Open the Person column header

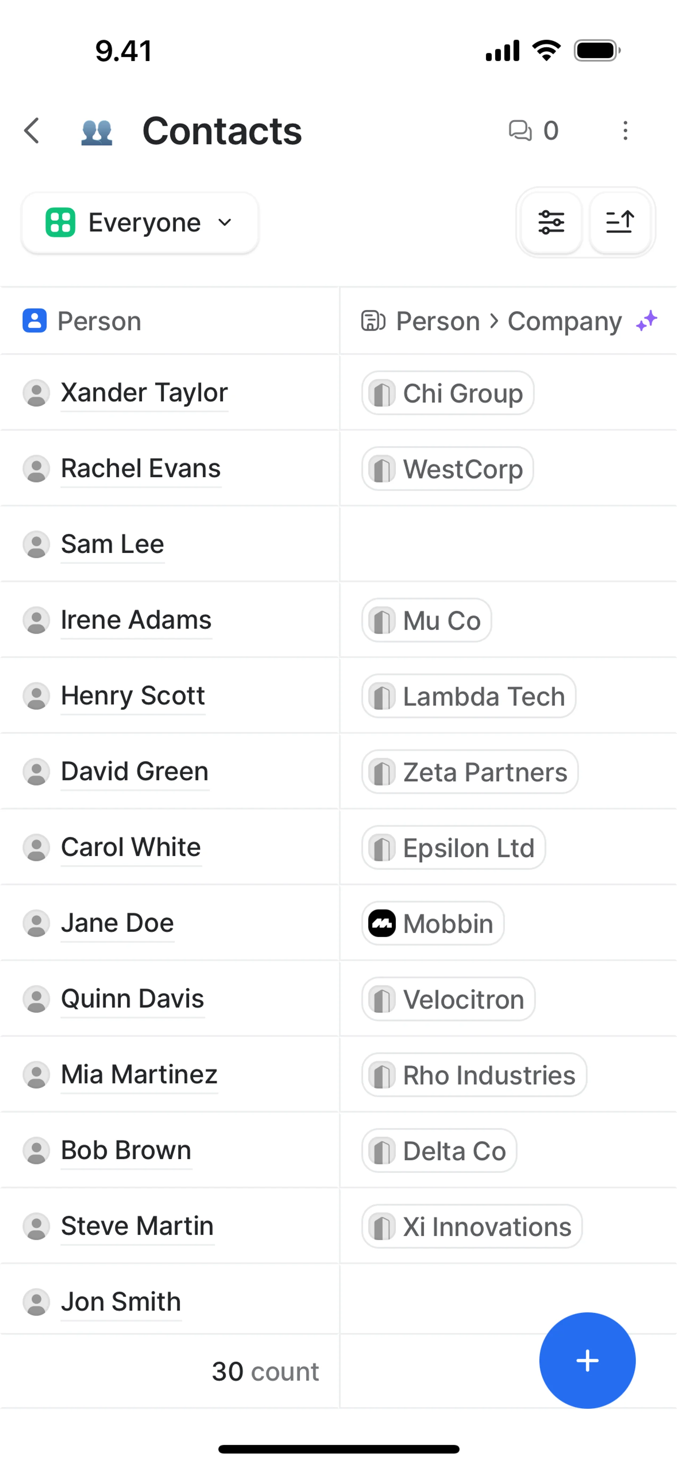coord(100,321)
